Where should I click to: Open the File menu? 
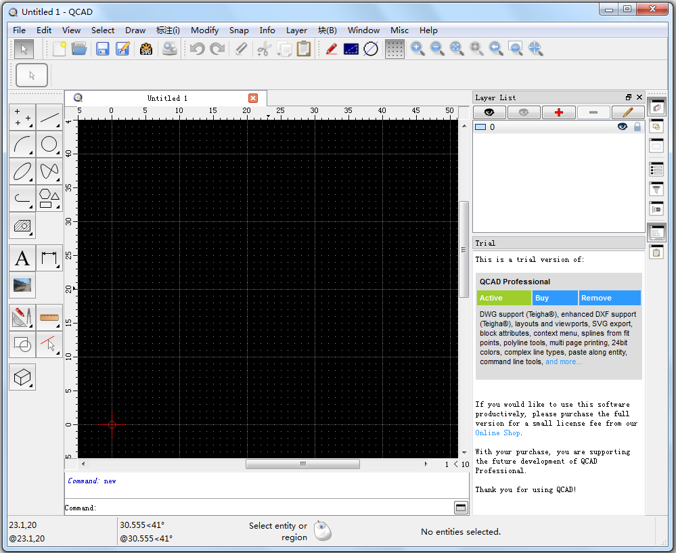[x=19, y=30]
